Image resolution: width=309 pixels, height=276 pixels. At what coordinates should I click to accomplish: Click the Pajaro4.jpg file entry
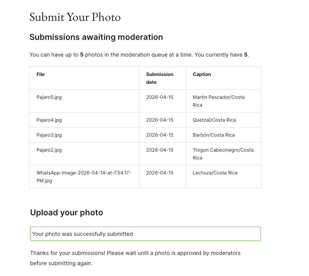pos(49,120)
